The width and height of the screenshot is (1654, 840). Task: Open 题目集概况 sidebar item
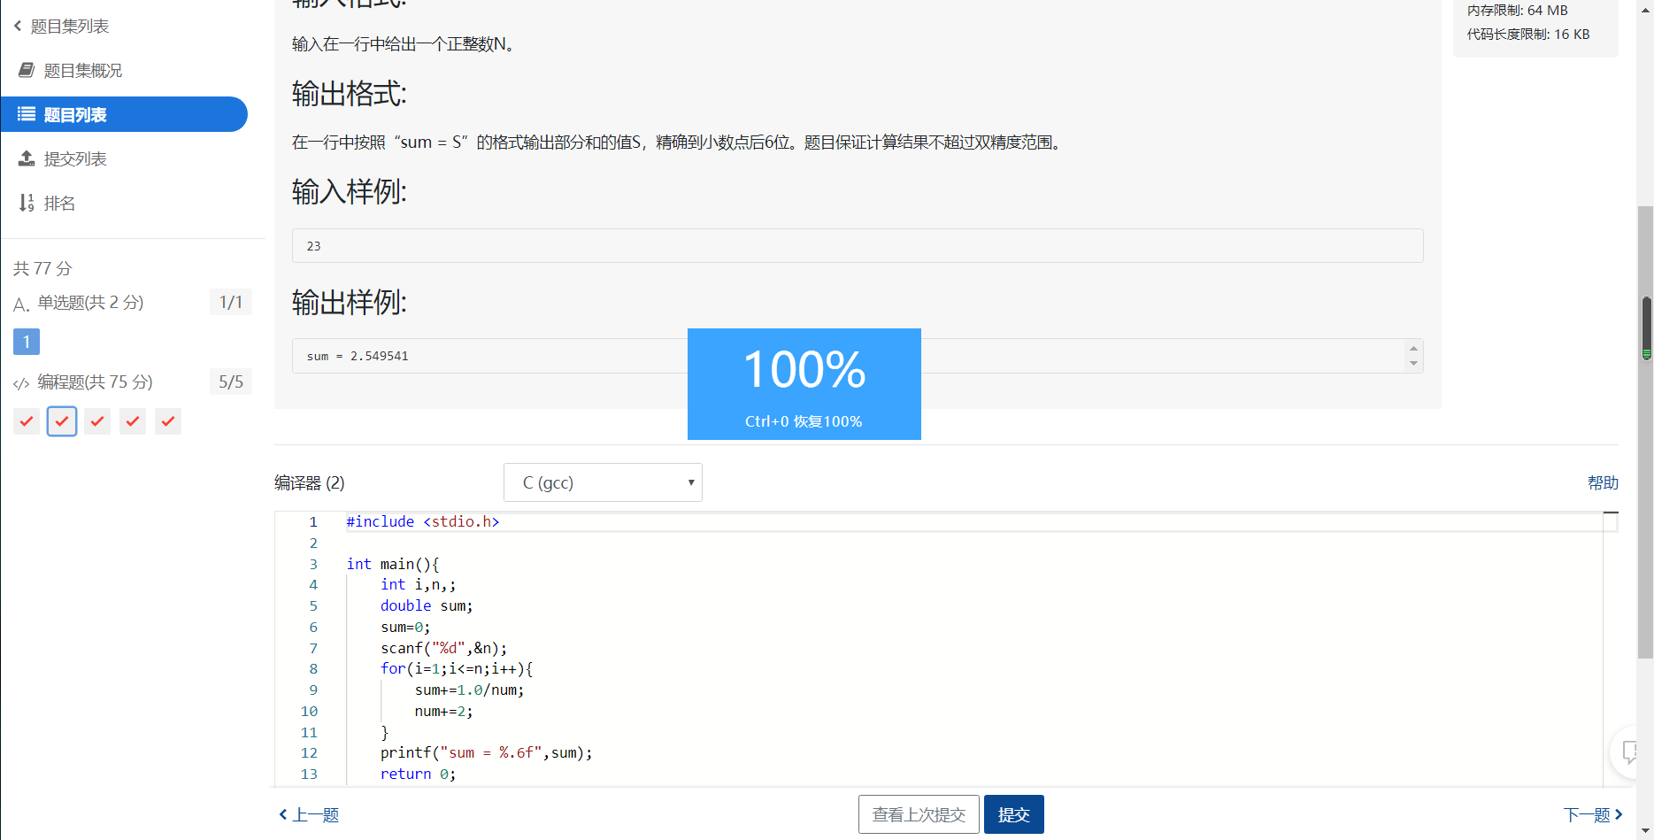82,71
